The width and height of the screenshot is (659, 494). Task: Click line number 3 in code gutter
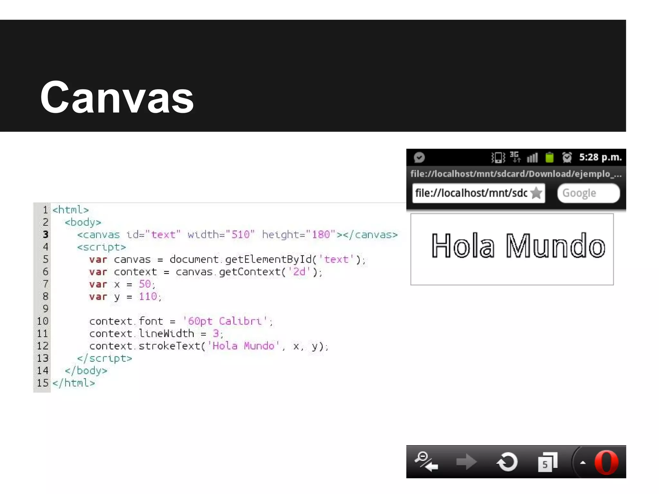click(x=45, y=234)
